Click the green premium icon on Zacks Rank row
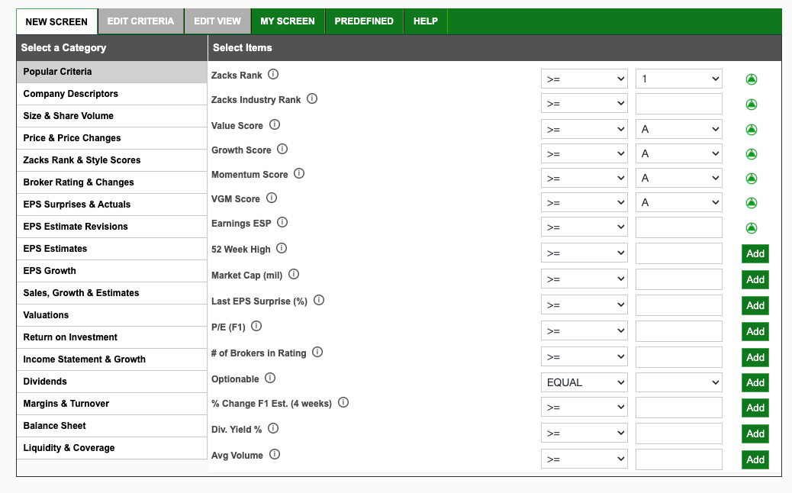792x493 pixels. click(751, 79)
